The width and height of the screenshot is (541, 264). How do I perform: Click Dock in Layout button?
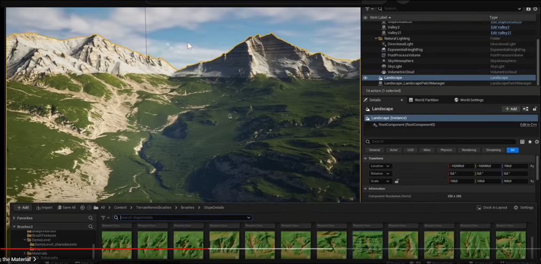(492, 207)
